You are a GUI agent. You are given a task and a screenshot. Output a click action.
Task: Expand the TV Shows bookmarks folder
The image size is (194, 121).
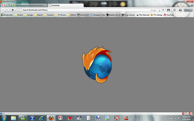click(x=60, y=15)
